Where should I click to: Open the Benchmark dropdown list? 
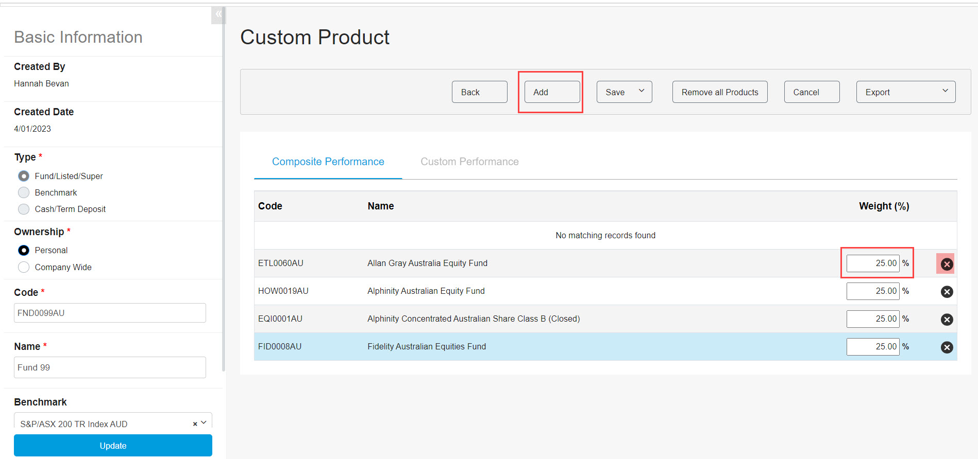pos(204,423)
